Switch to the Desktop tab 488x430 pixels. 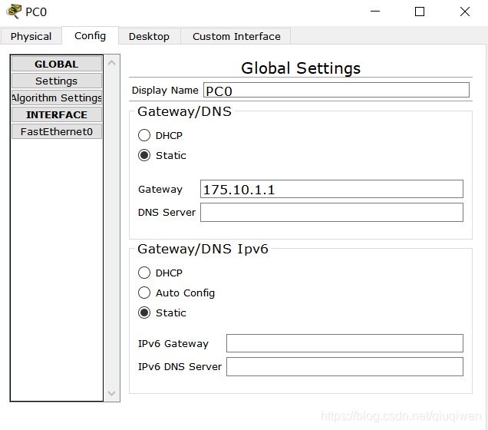[149, 36]
